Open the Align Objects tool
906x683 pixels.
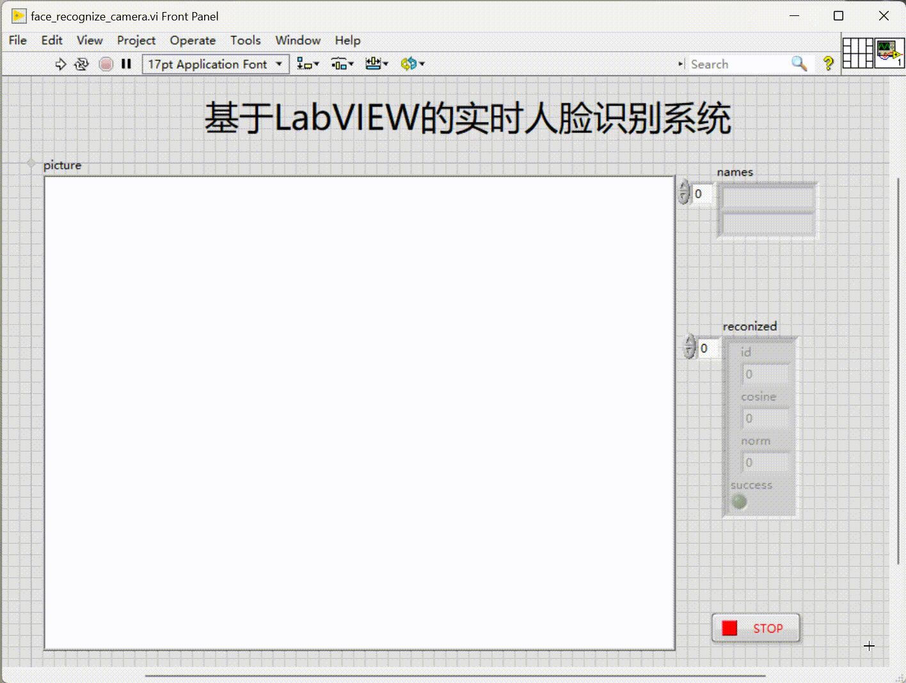[x=305, y=64]
